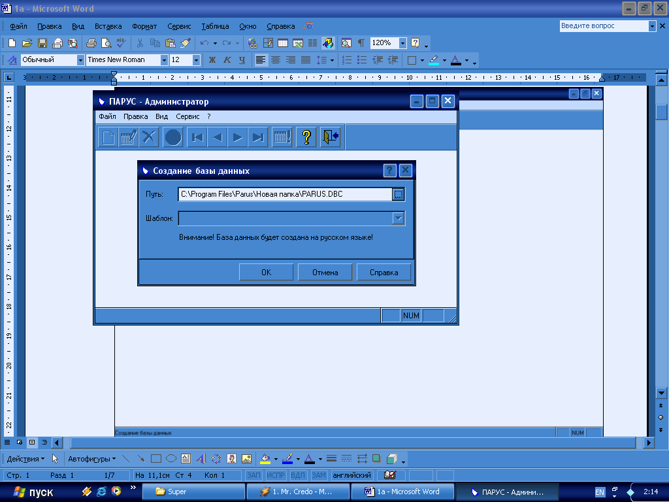Open Автофигуры menu in drawing toolbar
This screenshot has width=669, height=502.
(91, 459)
